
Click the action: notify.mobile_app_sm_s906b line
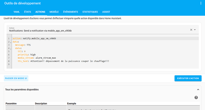(x=34, y=38)
